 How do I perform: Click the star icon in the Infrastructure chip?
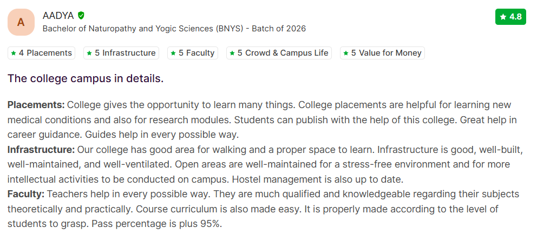[x=89, y=53]
